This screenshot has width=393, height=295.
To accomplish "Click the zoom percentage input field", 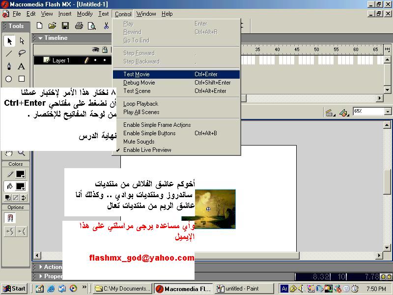I will pyautogui.click(x=368, y=112).
